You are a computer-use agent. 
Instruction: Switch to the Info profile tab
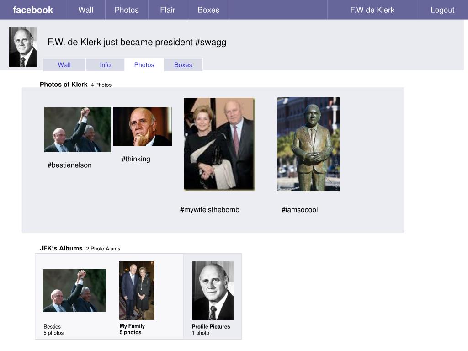click(x=105, y=65)
